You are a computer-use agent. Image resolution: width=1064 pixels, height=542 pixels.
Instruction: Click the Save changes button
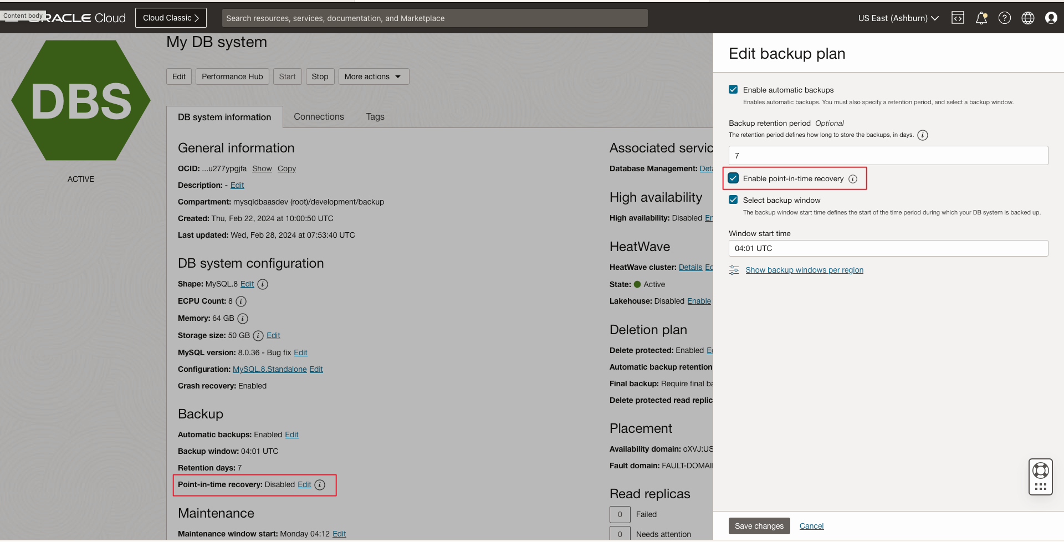pyautogui.click(x=759, y=526)
